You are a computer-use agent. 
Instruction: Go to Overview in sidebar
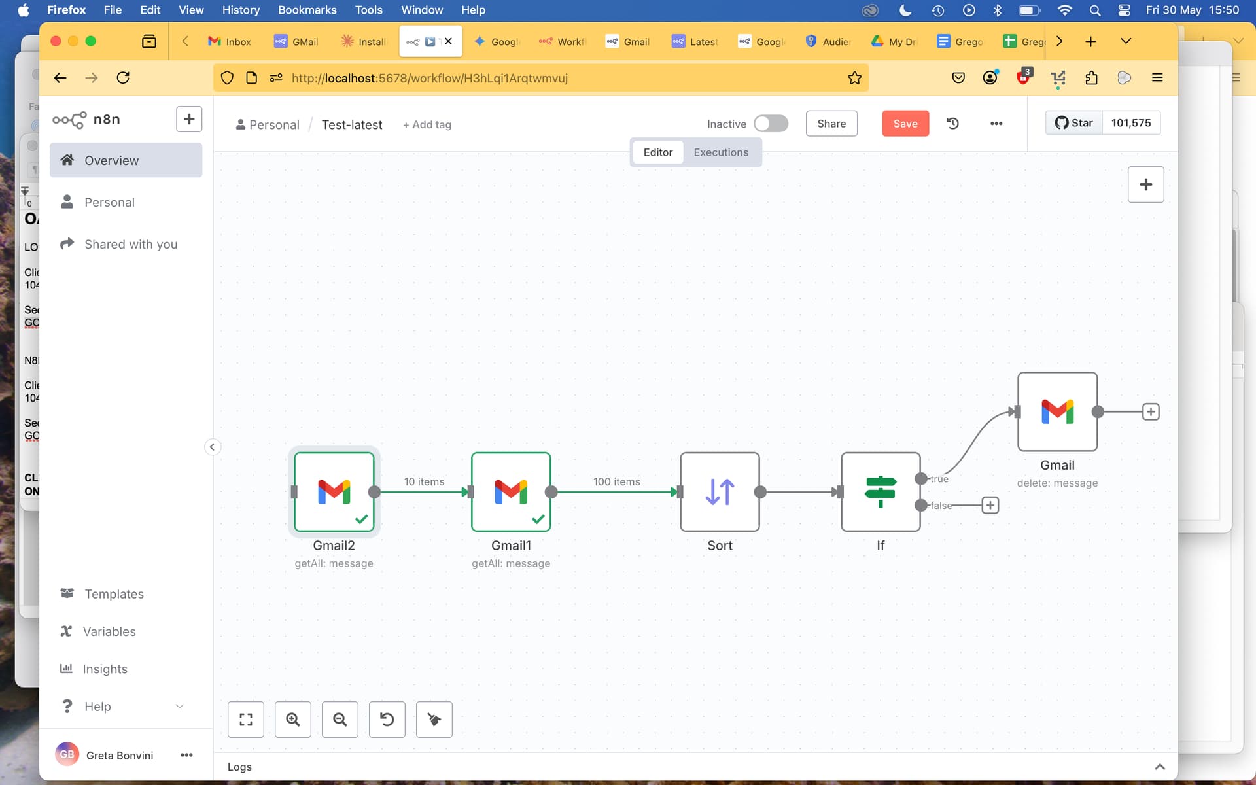[126, 160]
